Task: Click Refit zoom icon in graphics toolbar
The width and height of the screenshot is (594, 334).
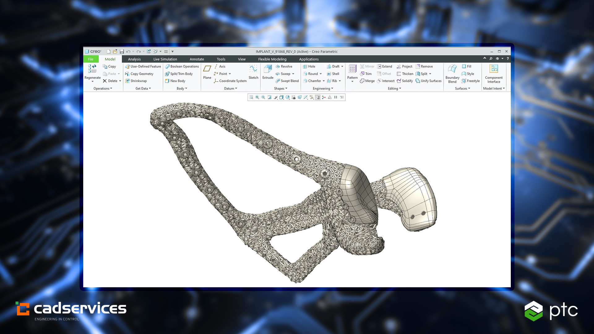Action: (x=251, y=97)
